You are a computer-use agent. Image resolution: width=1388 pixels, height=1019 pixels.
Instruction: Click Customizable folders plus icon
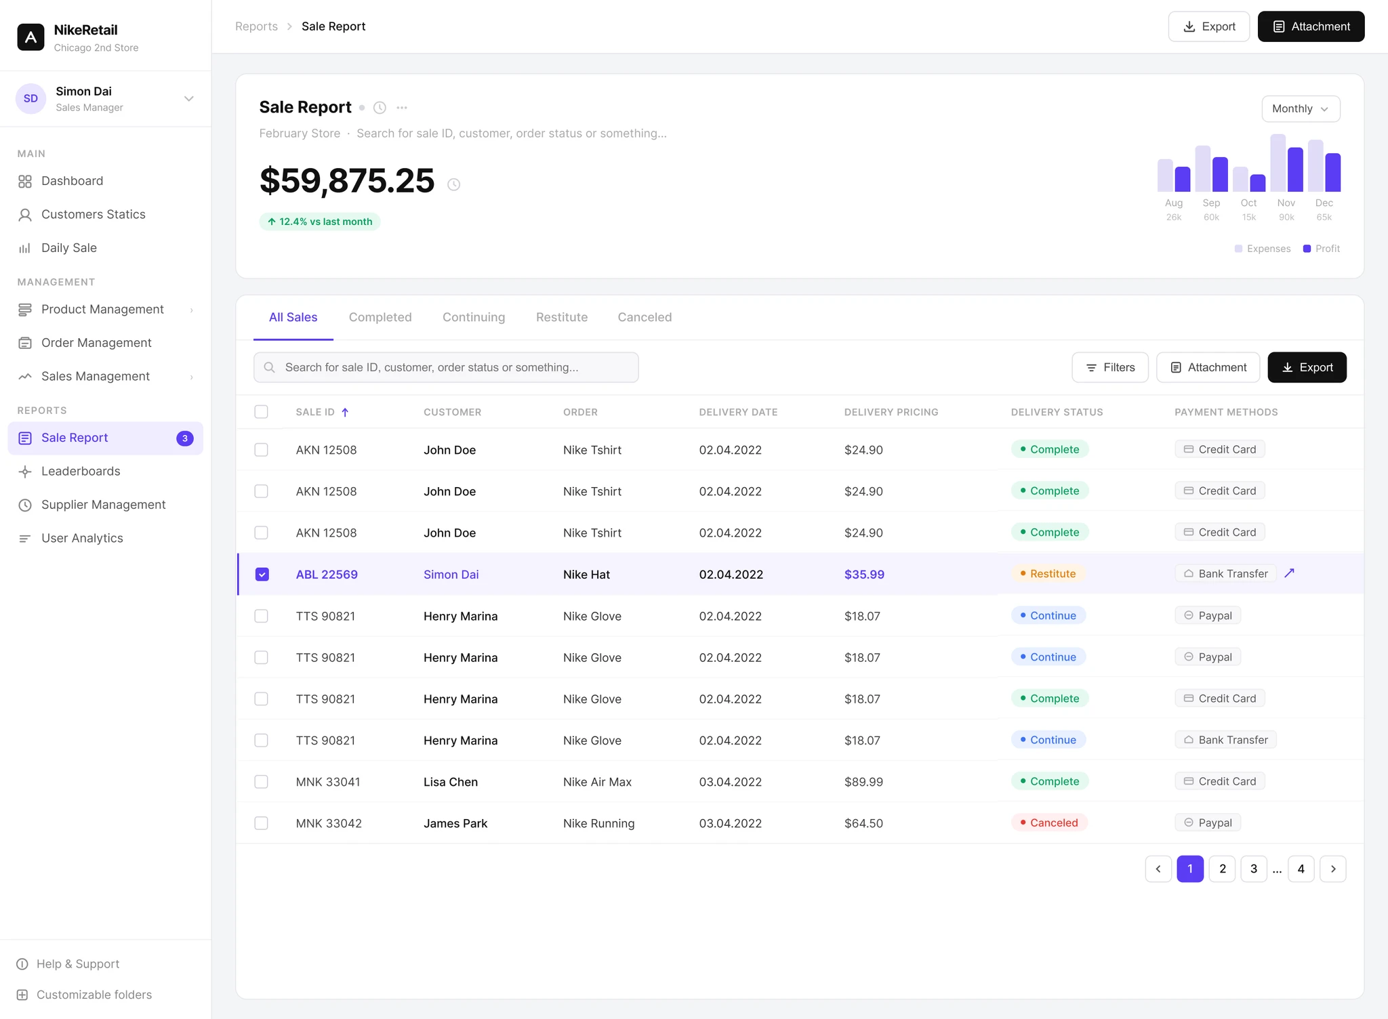[x=22, y=995]
